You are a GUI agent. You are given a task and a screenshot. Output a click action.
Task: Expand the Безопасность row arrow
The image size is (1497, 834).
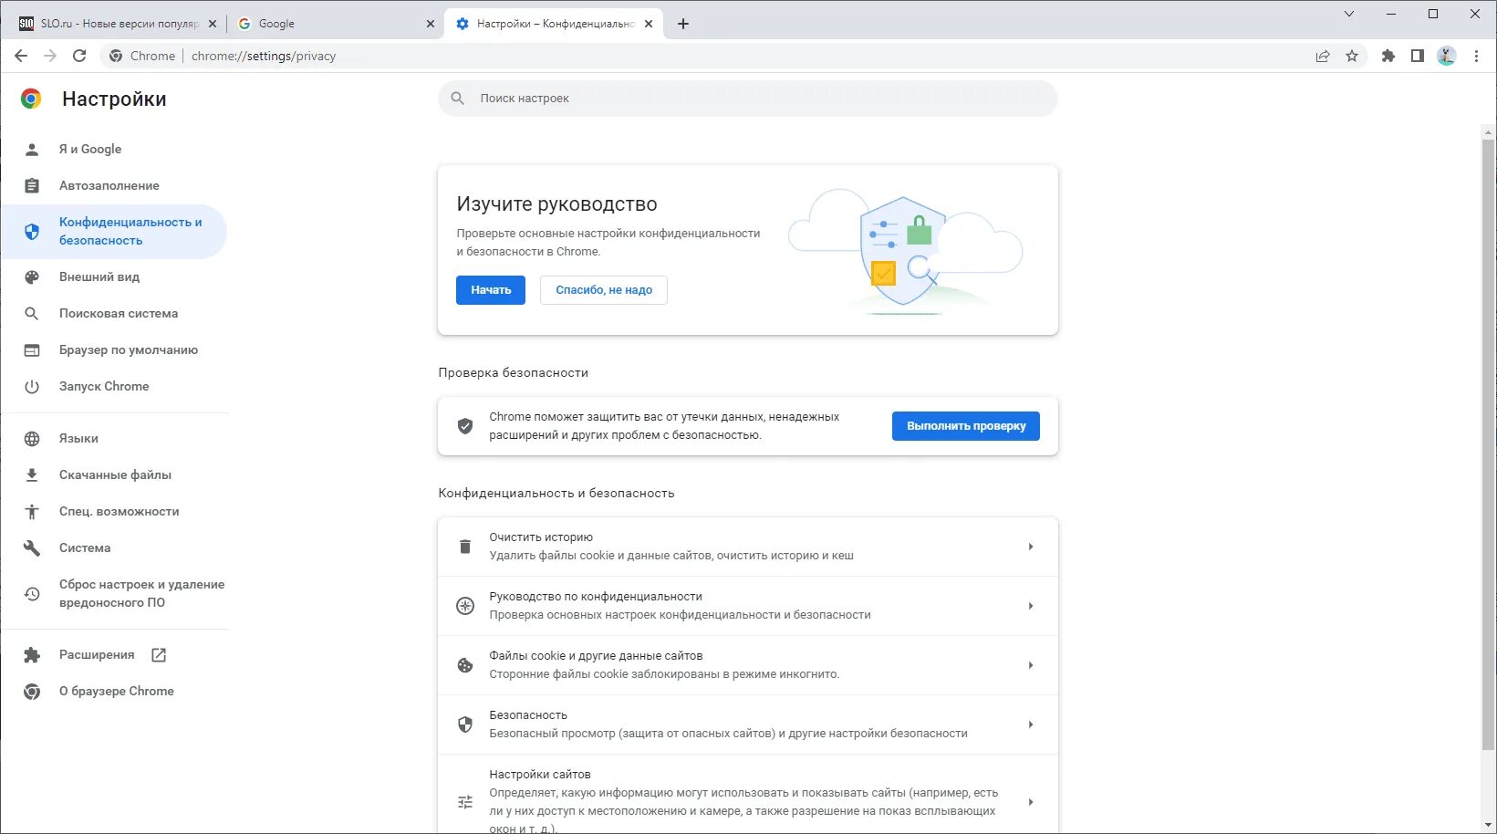click(1031, 725)
